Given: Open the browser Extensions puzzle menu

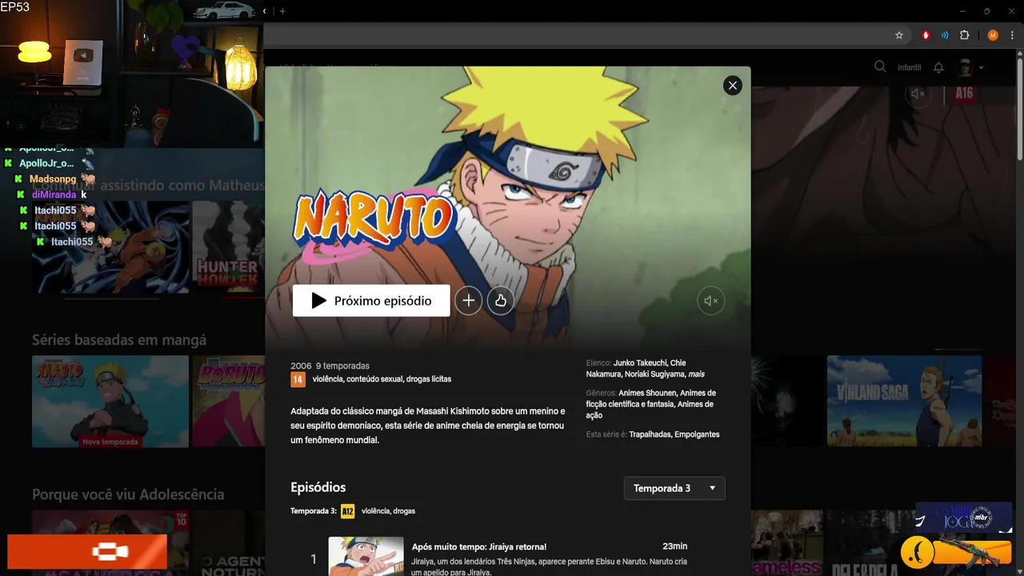Looking at the screenshot, I should tap(965, 35).
